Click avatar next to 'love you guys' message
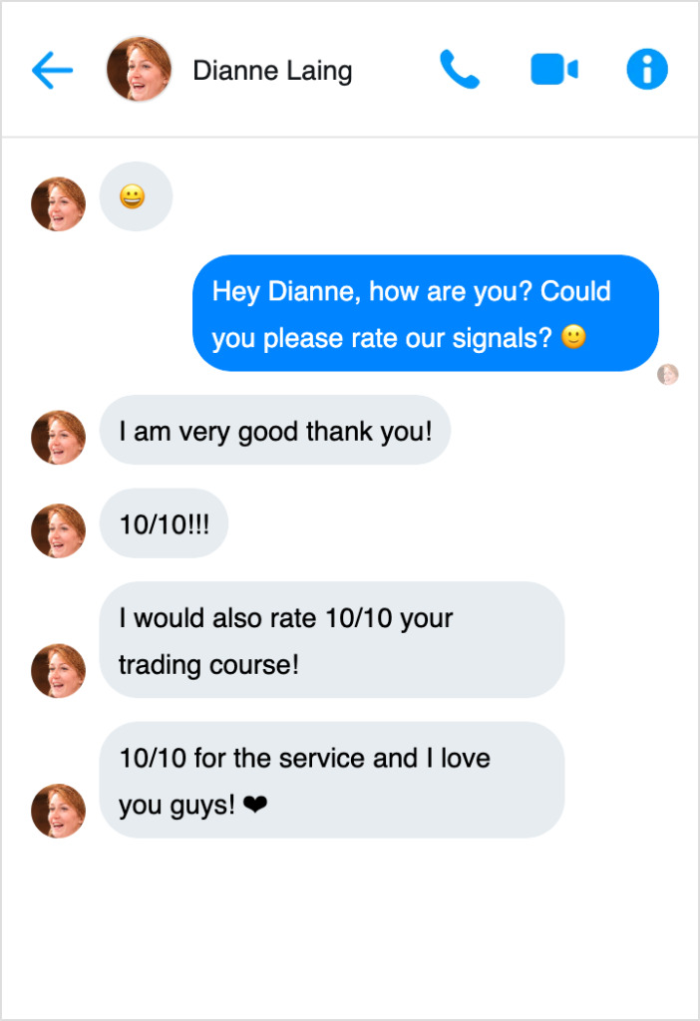 click(x=58, y=811)
